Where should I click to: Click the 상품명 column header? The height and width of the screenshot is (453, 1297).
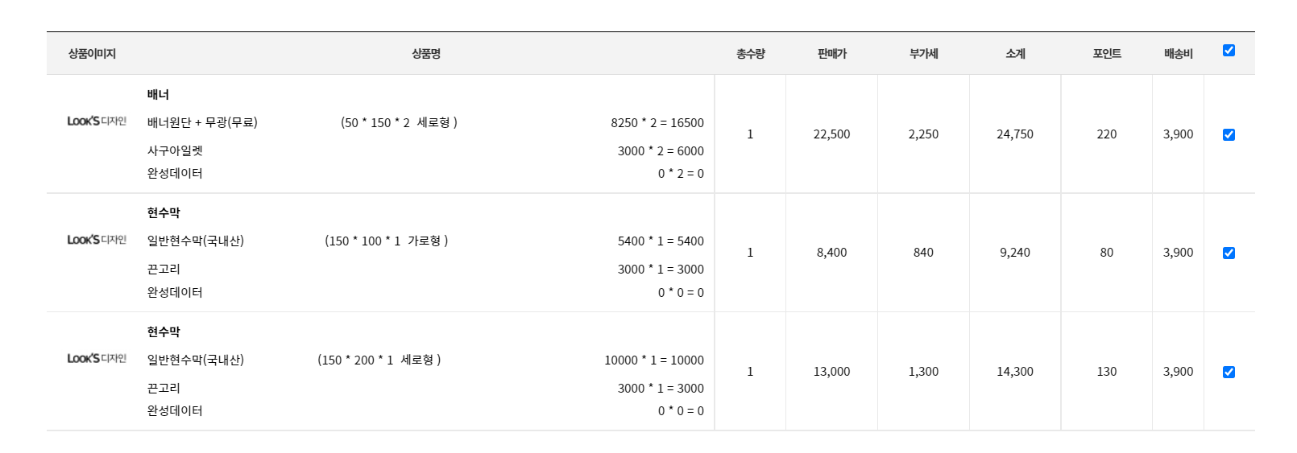[x=426, y=54]
